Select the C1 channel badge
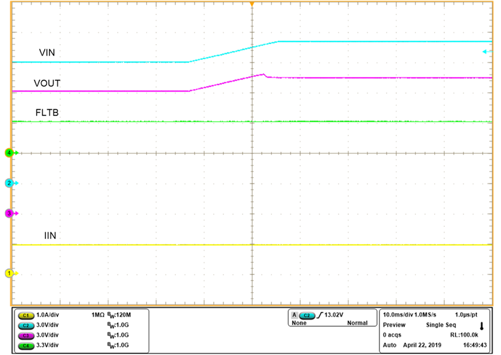This screenshot has height=355, width=501. 26,315
